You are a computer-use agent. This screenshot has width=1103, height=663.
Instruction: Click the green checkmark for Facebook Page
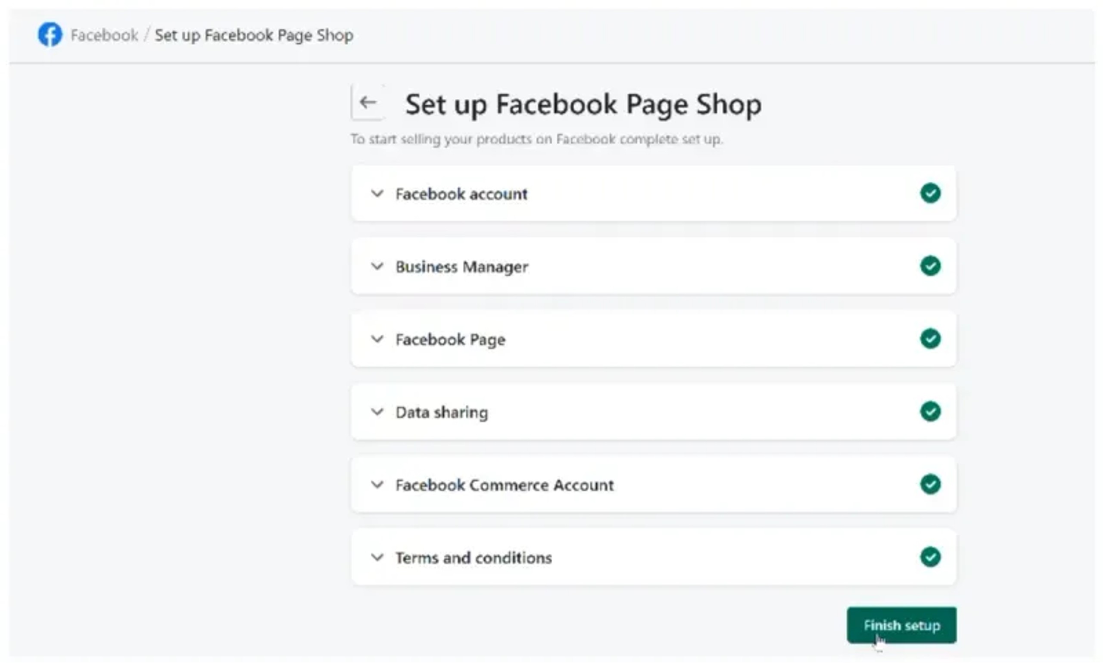click(930, 339)
